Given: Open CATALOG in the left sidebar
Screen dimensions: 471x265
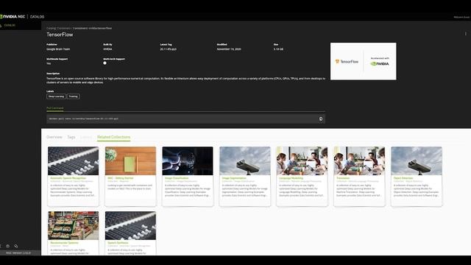Looking at the screenshot, I should [10, 26].
